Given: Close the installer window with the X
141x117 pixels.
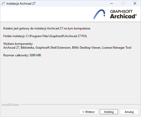Looking at the screenshot, I should click(135, 4).
